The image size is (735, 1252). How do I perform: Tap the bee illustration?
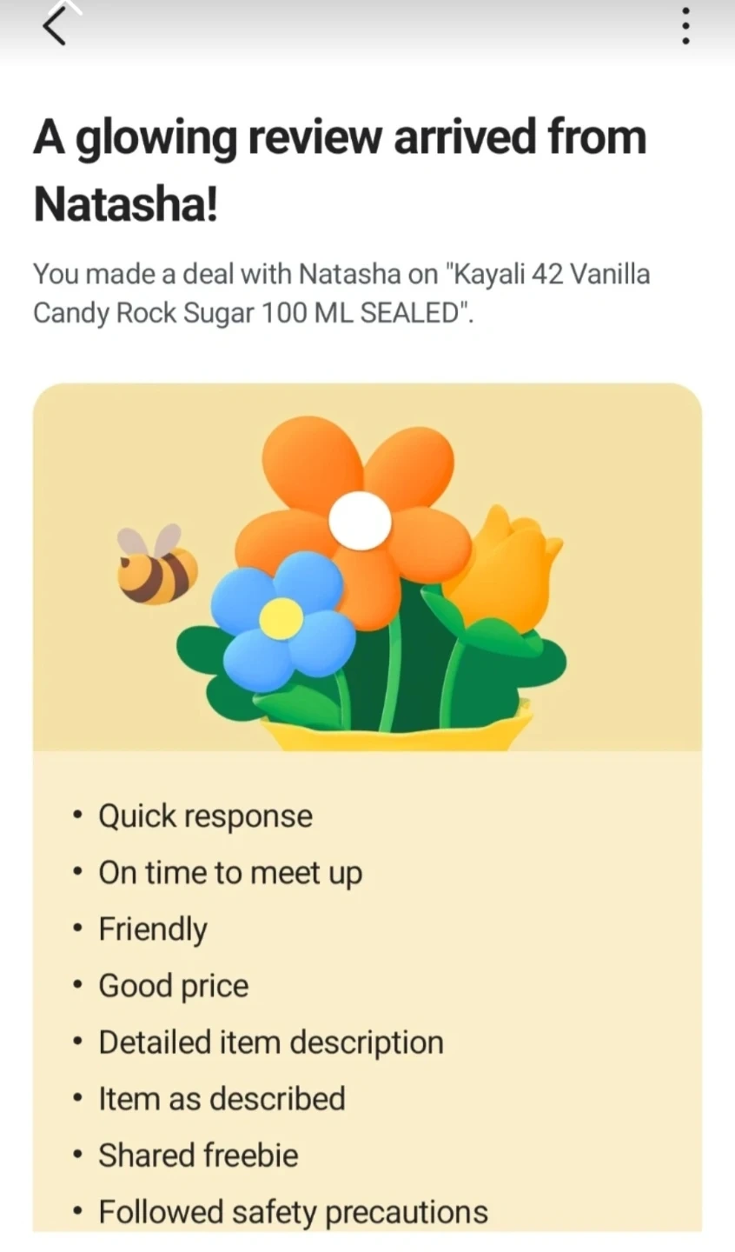pyautogui.click(x=156, y=567)
